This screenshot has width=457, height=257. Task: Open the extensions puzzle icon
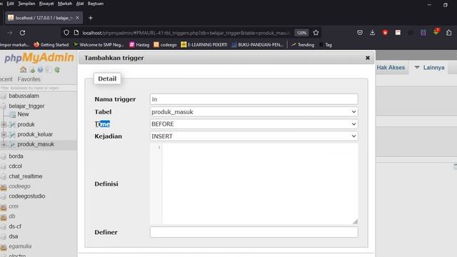coord(449,33)
